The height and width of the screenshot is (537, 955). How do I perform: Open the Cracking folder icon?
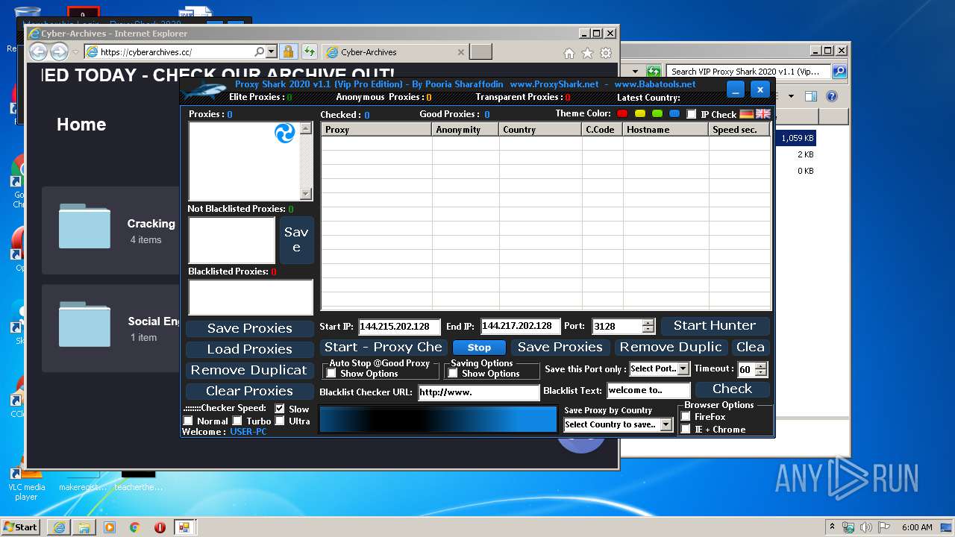84,226
